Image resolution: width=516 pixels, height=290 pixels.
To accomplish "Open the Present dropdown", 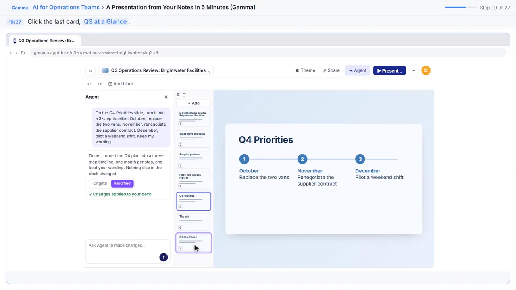I will 389,70.
